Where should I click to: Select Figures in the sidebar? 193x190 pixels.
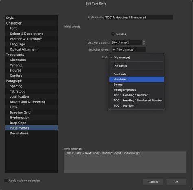point(31,70)
